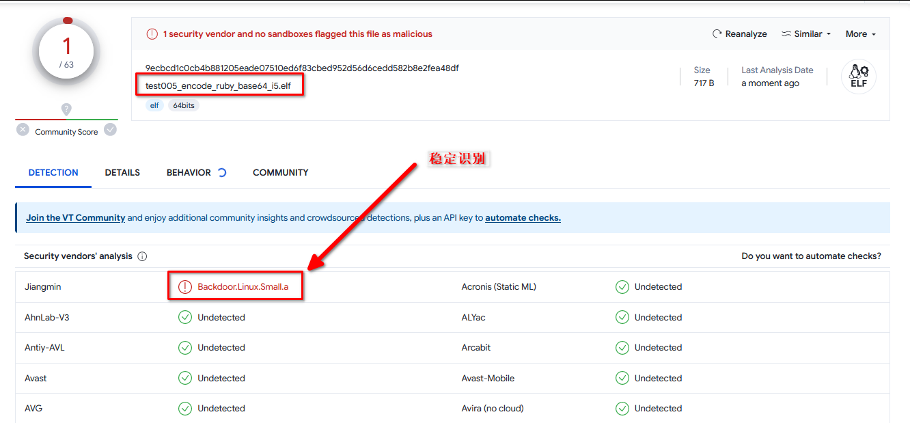The image size is (910, 423).
Task: Expand the Similar dropdown menu
Action: [x=807, y=34]
